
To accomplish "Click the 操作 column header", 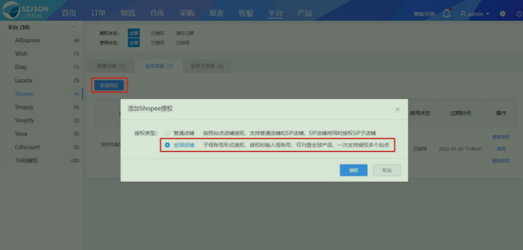I will pos(501,113).
